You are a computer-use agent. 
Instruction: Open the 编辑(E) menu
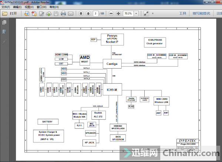point(17,7)
